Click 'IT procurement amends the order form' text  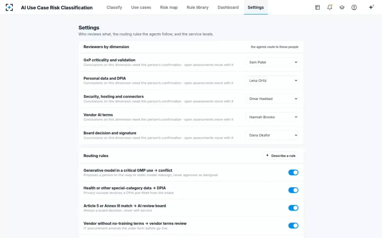[x=125, y=228]
